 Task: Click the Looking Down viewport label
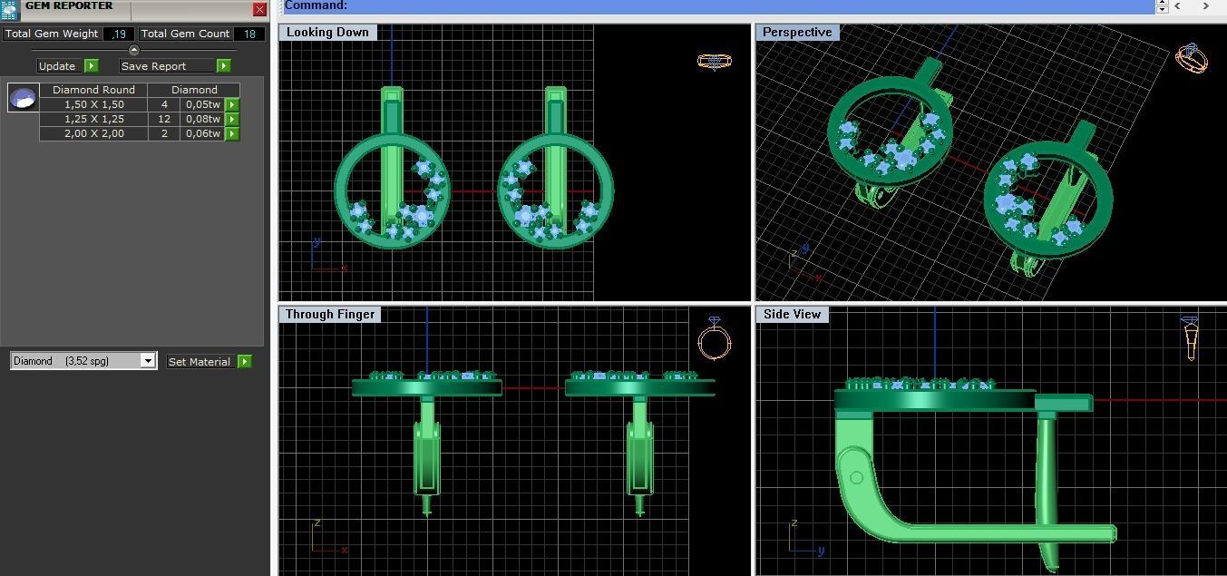327,33
